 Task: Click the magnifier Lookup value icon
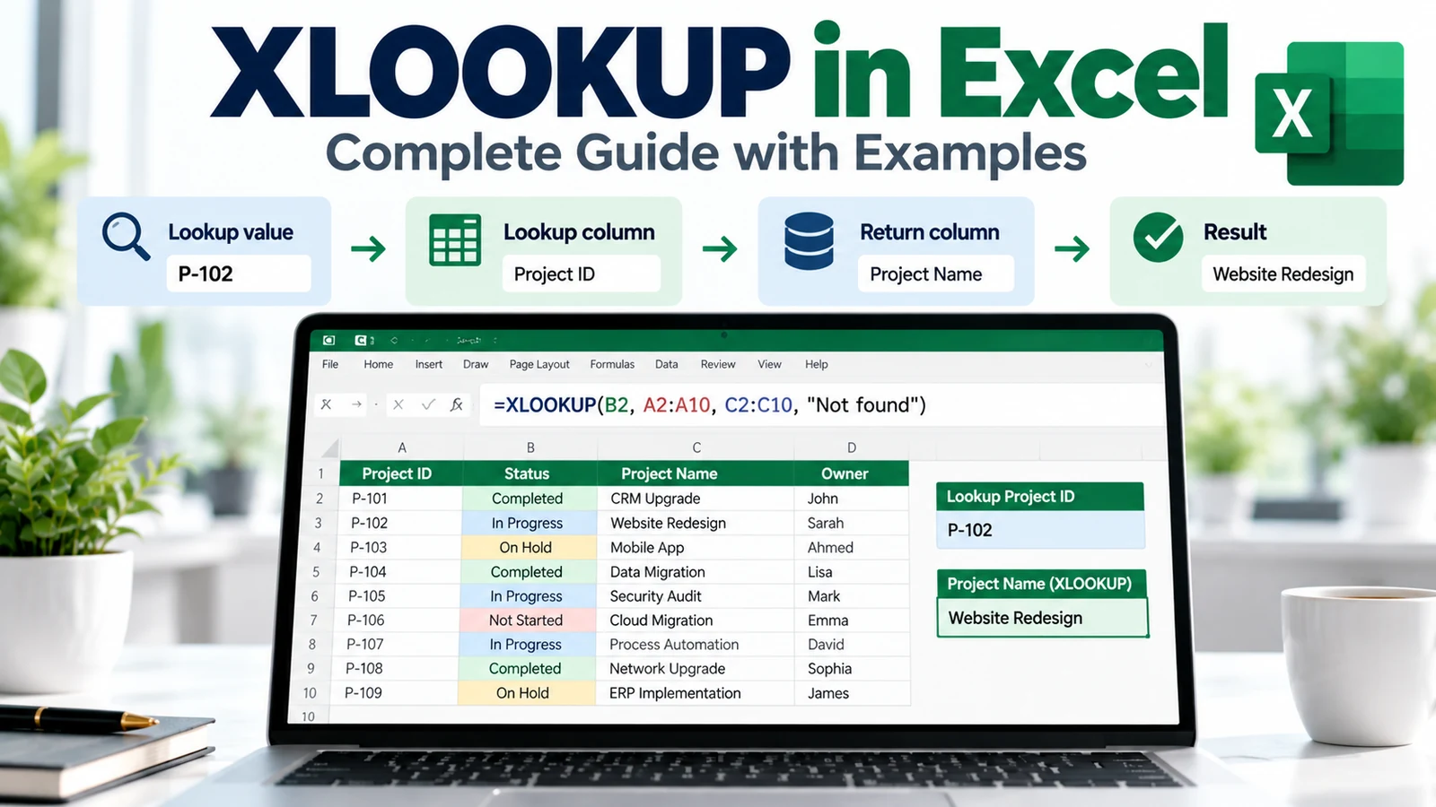[126, 237]
